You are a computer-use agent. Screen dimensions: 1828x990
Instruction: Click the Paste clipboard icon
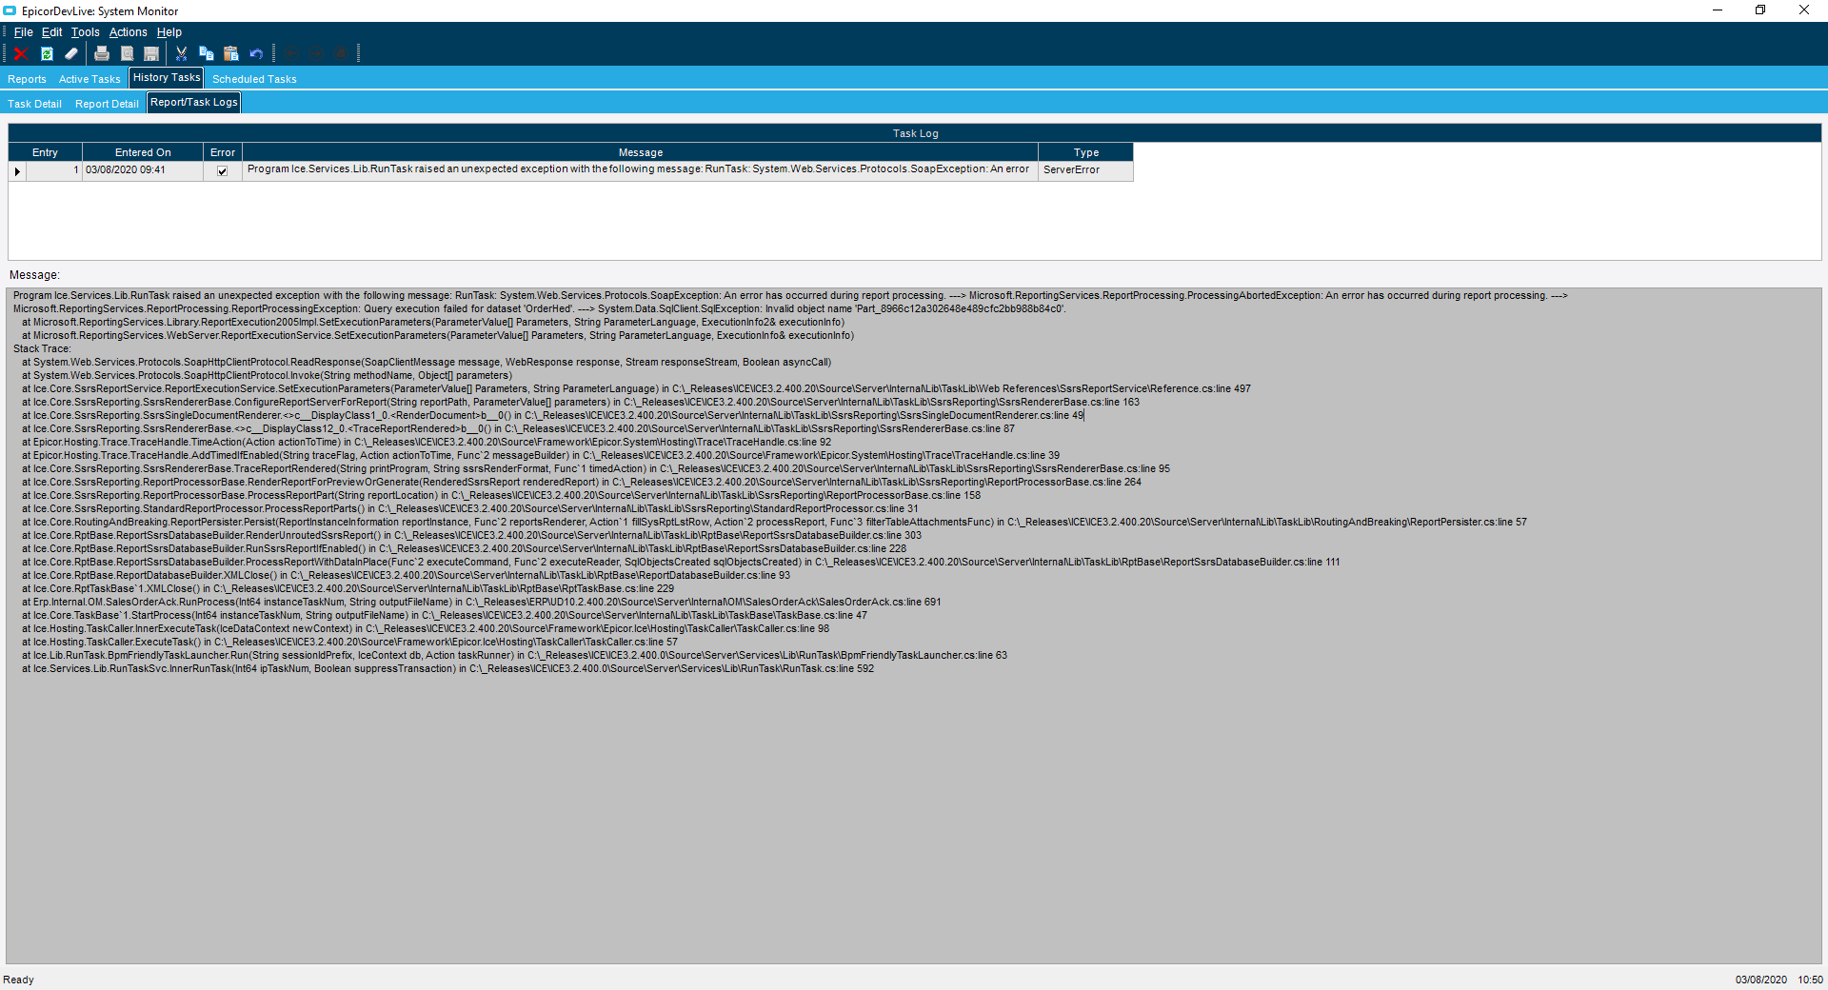point(230,53)
